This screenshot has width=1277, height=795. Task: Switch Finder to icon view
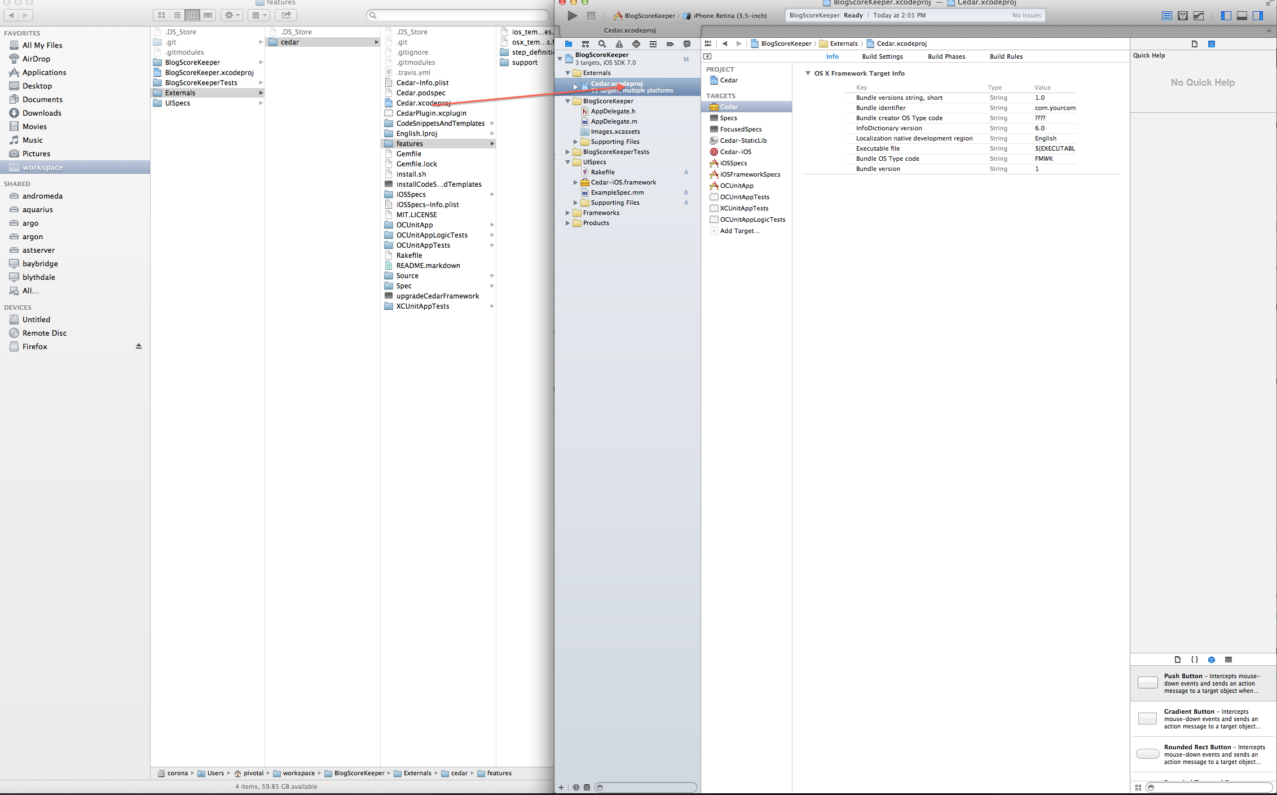pyautogui.click(x=161, y=15)
